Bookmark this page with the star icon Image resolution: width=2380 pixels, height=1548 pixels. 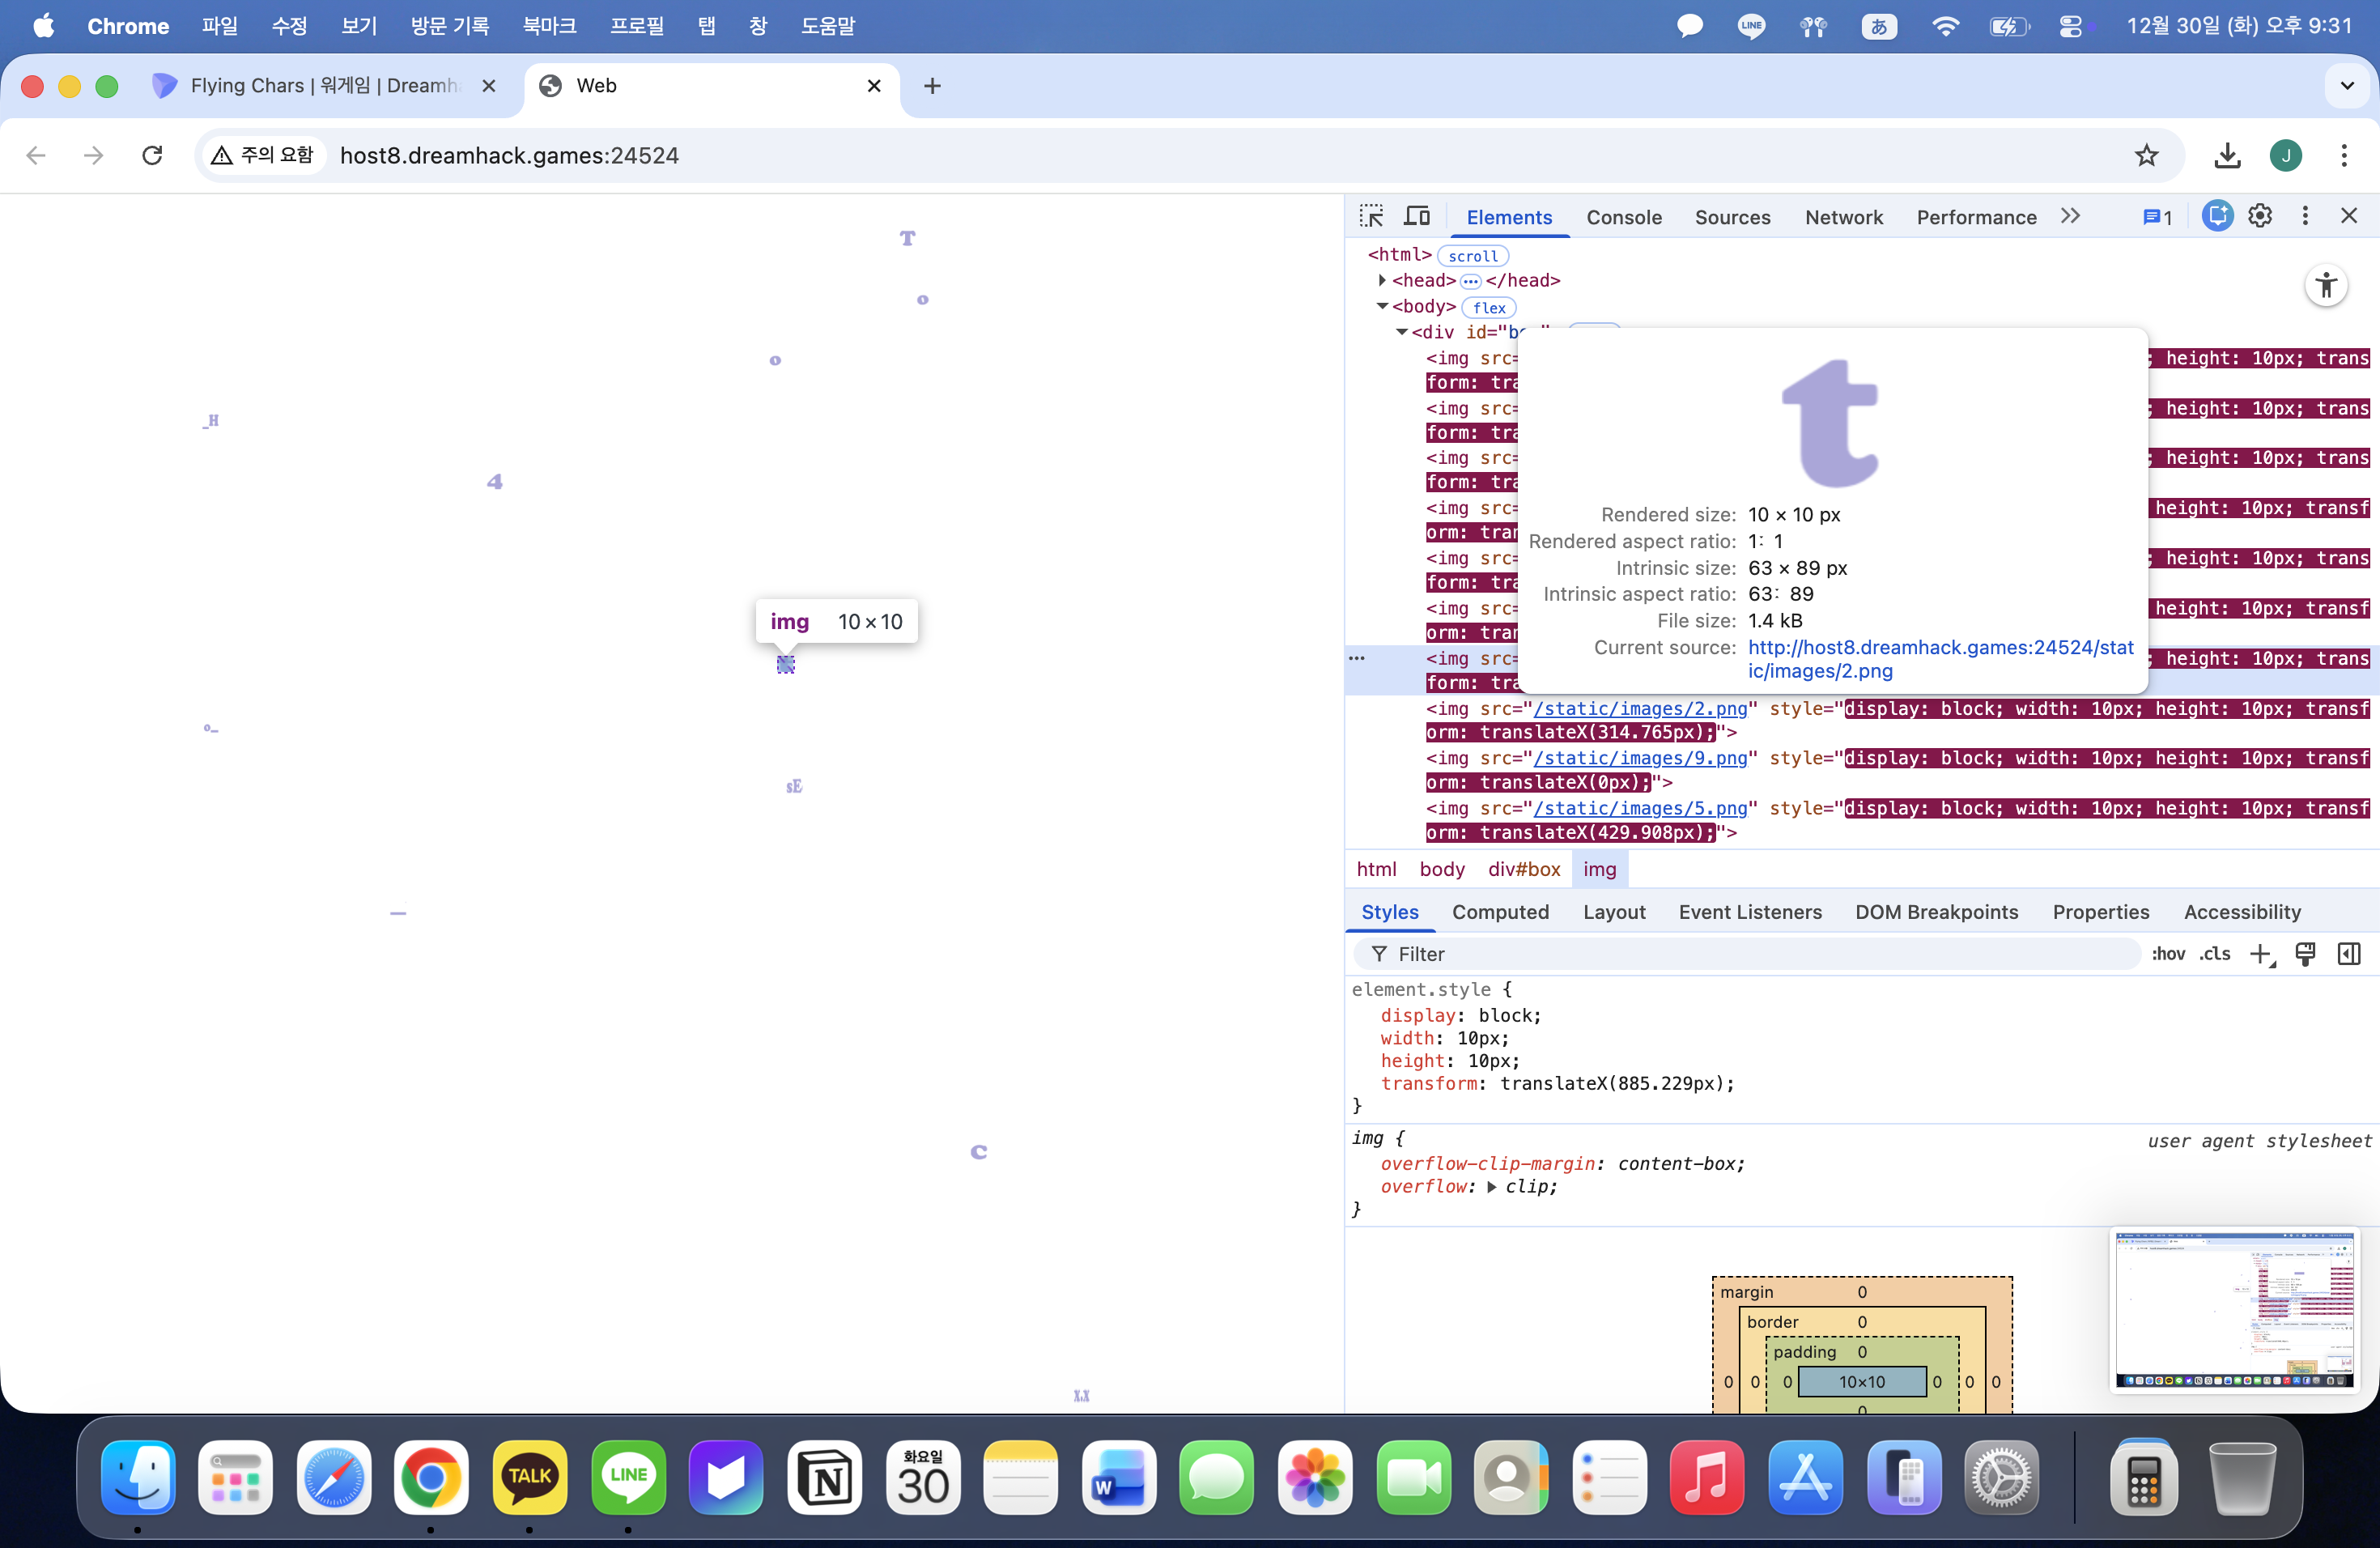(2146, 156)
